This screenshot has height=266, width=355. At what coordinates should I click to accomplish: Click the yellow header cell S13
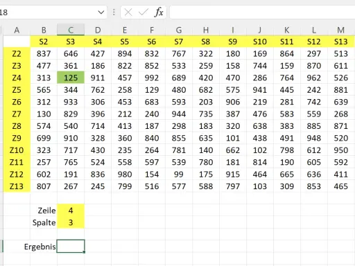[x=341, y=42]
